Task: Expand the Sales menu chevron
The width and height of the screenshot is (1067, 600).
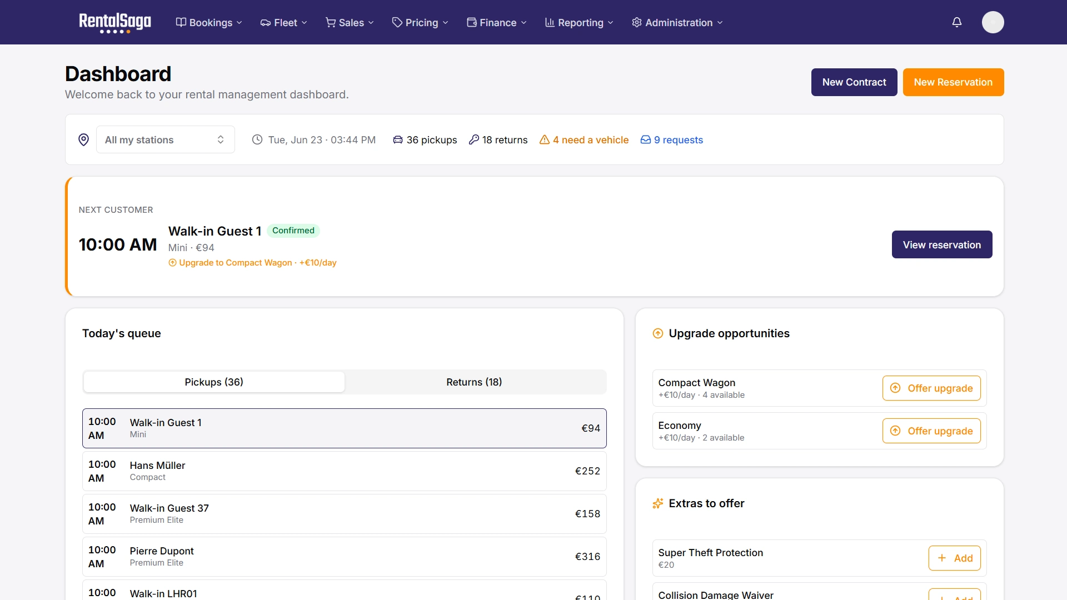Action: [371, 23]
